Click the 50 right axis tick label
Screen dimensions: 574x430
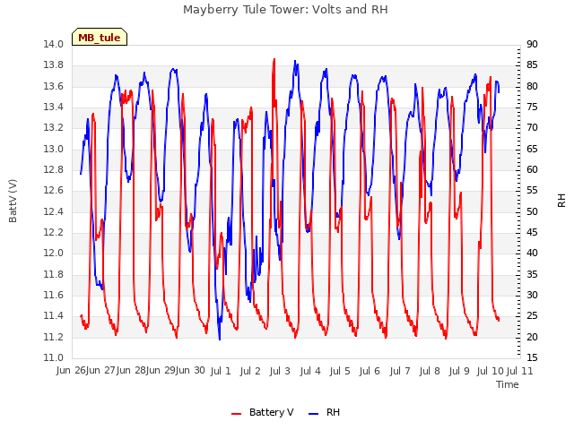(532, 212)
